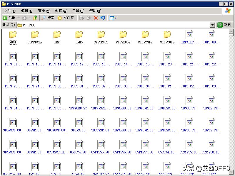Select the WINNTMIG folder
The height and width of the screenshot is (176, 235).
coord(145,38)
